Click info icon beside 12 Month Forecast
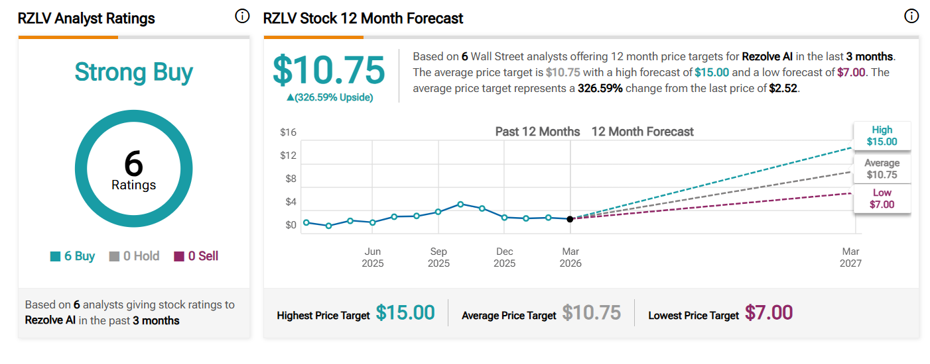This screenshot has height=364, width=930. 911,17
